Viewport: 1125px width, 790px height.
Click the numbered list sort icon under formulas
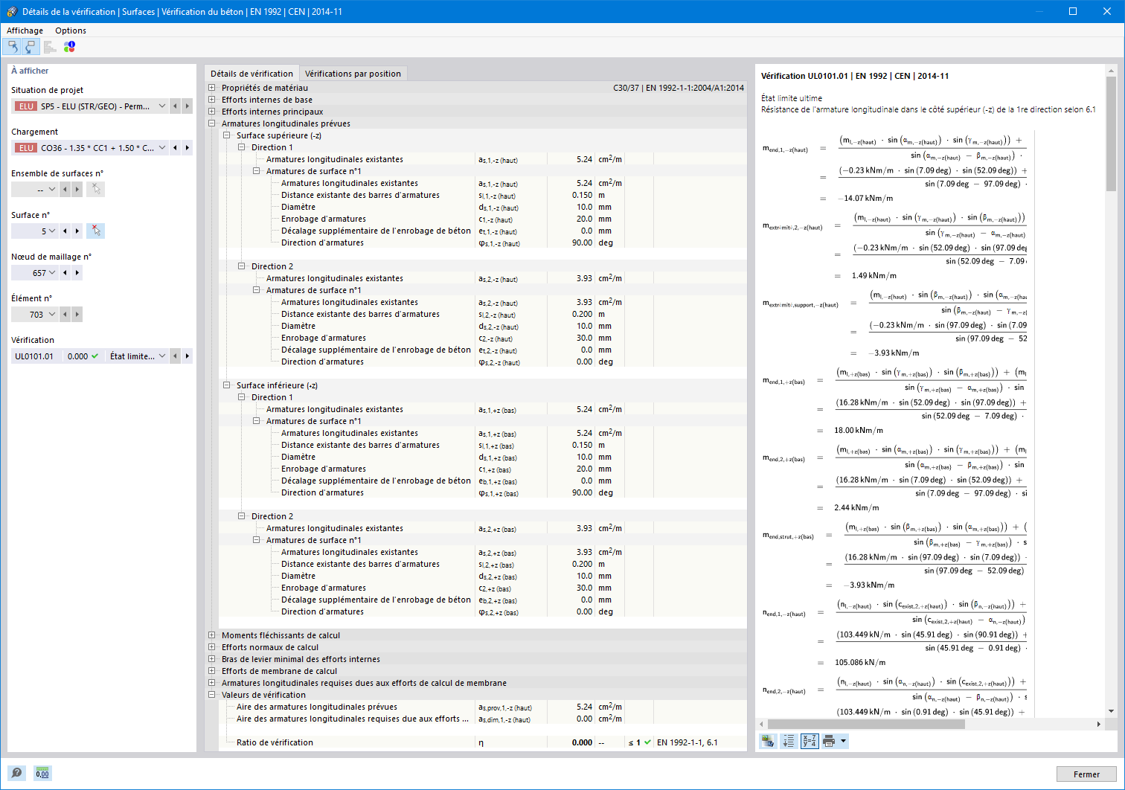click(x=789, y=742)
